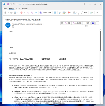105x106 pixels.
Task: Click the search magnifier in the title bar
Action: pyautogui.click(x=84, y=4)
